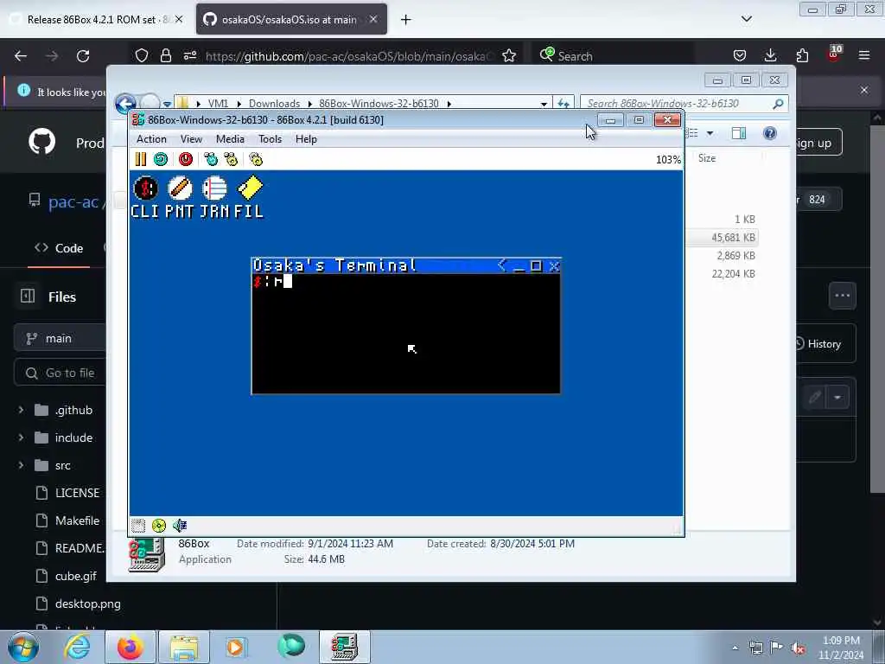
Task: Click the teal Ctrl+Alt+Del toolbar icon
Action: tap(211, 159)
